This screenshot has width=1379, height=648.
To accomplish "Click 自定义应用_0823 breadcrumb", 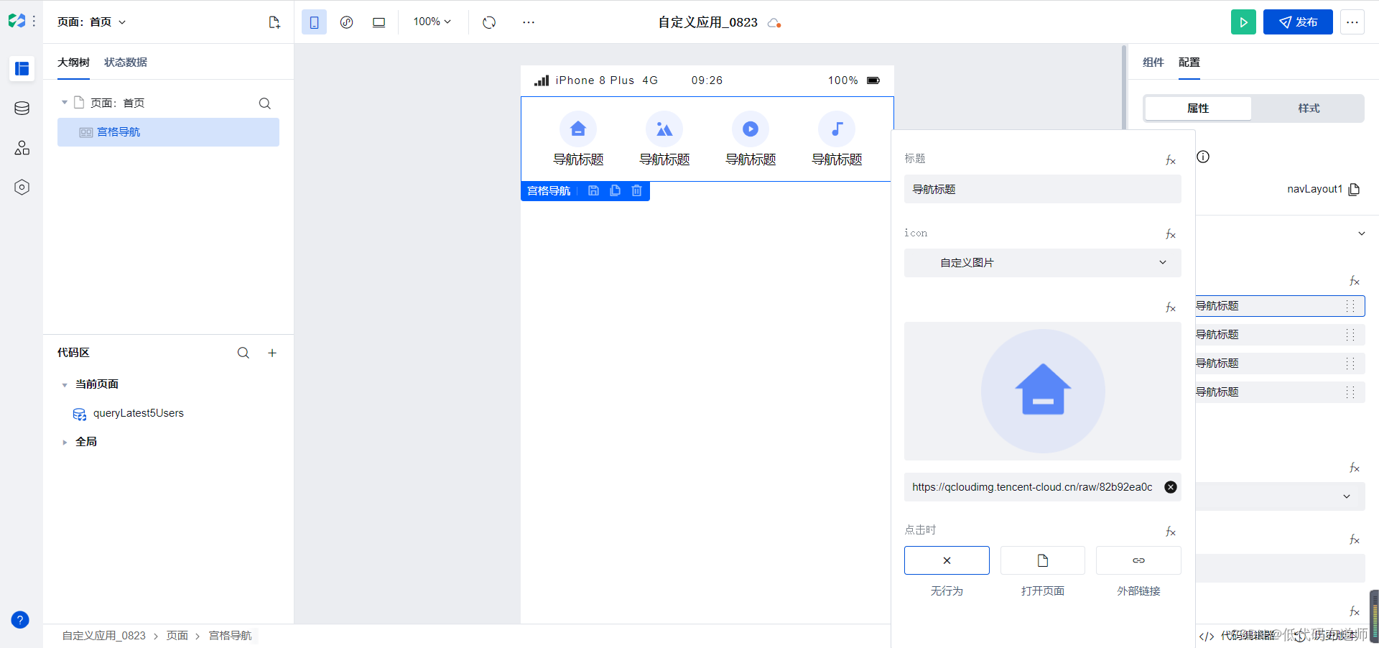I will tap(103, 636).
